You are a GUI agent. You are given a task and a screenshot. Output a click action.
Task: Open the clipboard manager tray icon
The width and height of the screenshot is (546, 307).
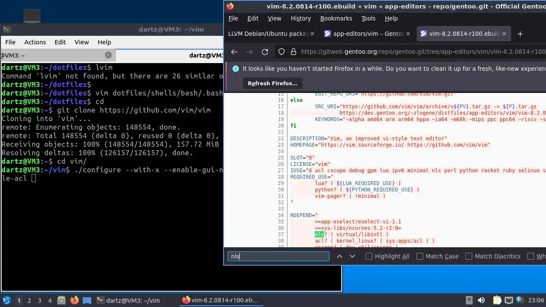[497, 300]
